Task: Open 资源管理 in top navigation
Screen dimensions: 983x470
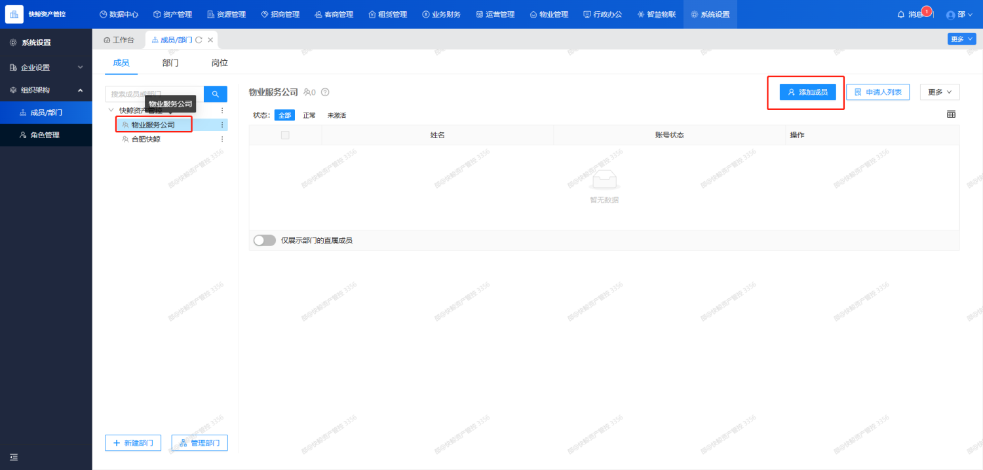Action: [226, 14]
